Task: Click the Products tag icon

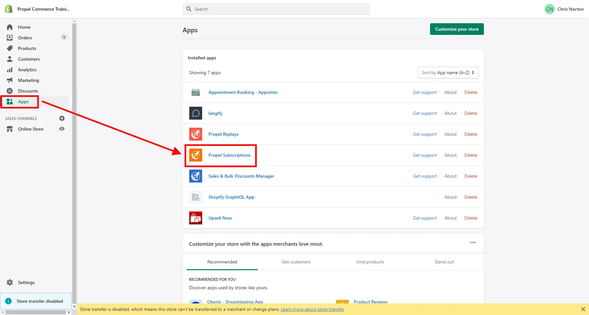Action: point(10,48)
